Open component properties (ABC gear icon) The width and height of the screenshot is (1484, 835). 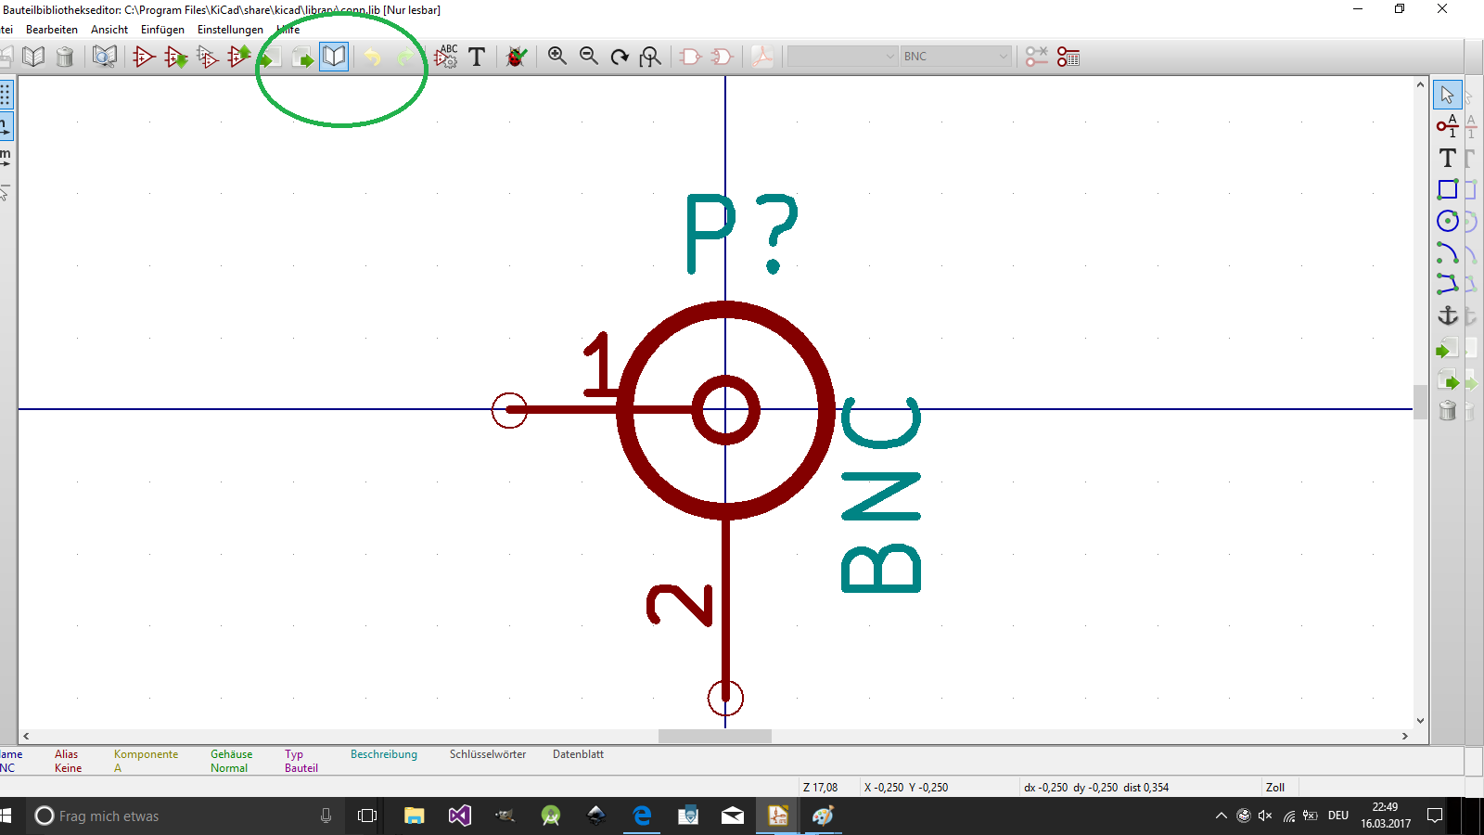coord(446,57)
